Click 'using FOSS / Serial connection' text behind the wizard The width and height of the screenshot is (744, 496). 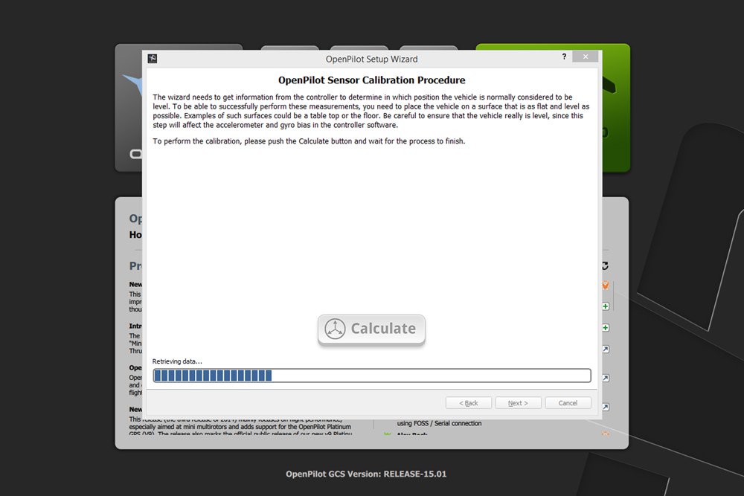439,423
